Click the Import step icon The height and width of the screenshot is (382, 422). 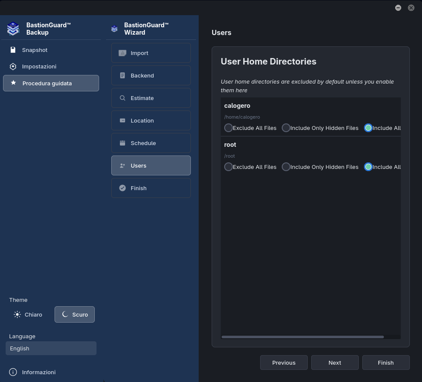point(122,53)
